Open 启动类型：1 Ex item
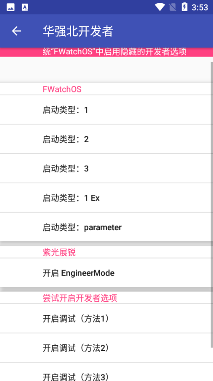 click(106, 198)
